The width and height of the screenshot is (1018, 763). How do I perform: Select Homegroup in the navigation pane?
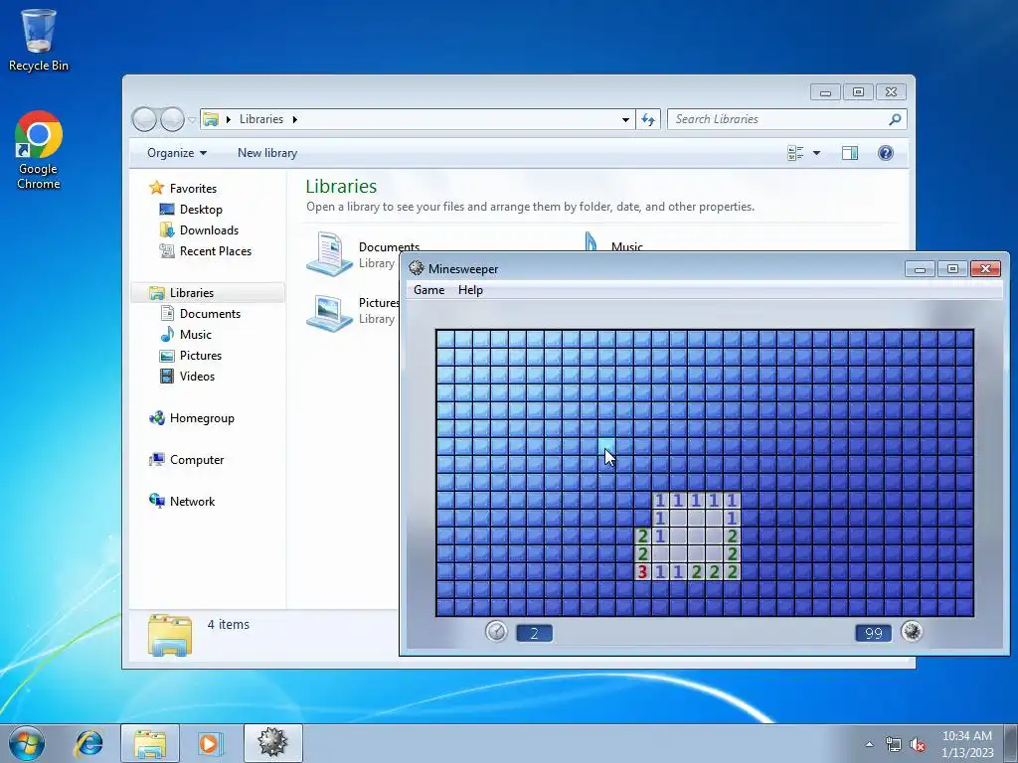click(201, 418)
